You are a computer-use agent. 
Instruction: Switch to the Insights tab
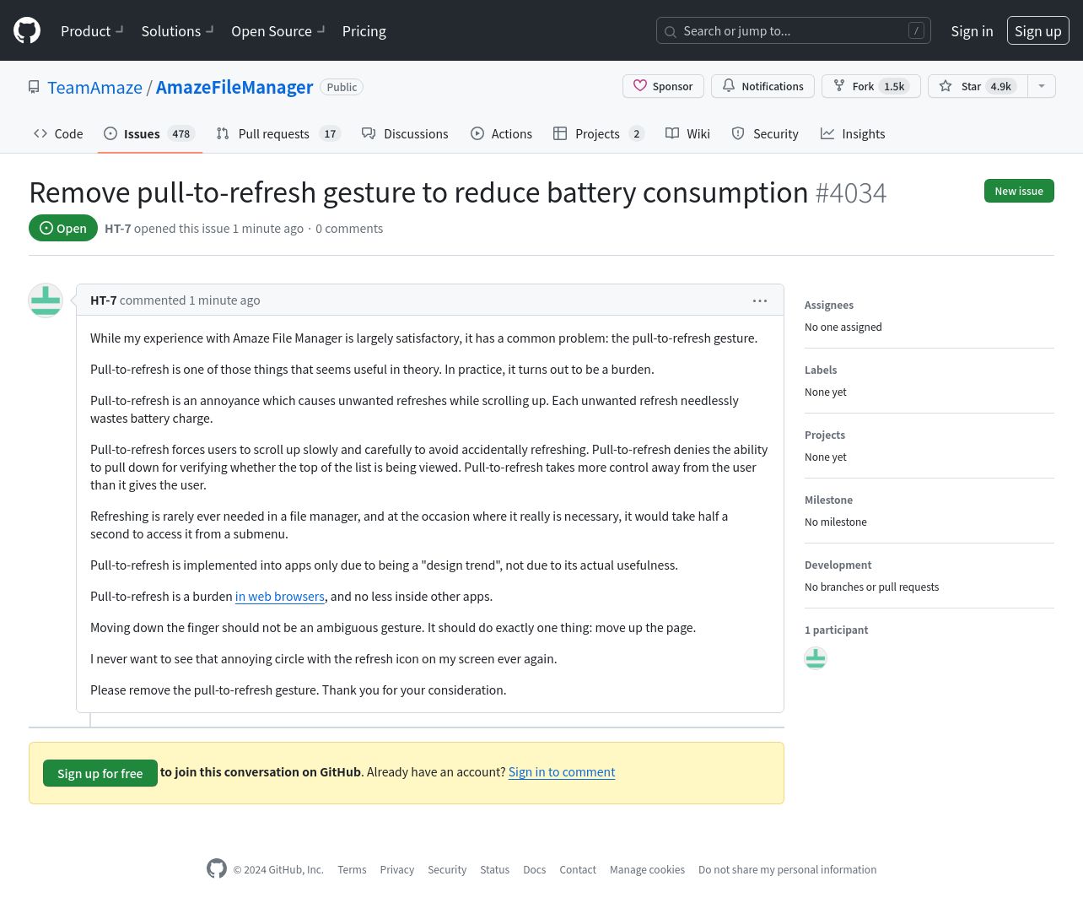[x=853, y=133]
